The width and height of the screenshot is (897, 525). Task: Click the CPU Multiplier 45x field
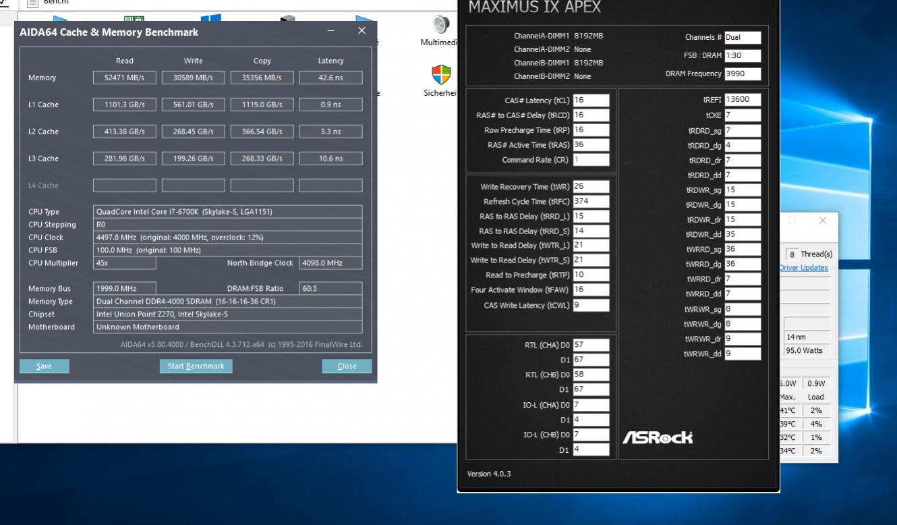click(x=125, y=263)
